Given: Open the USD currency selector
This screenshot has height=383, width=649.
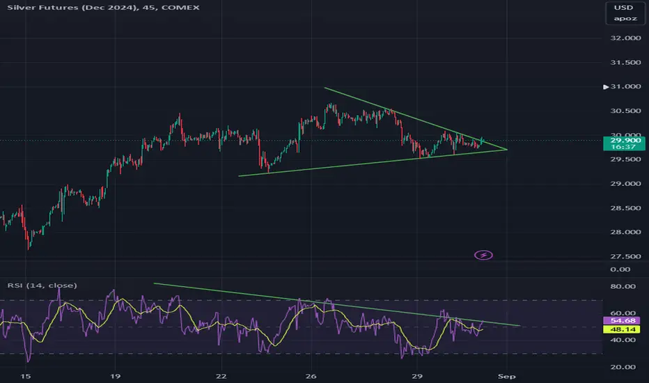Looking at the screenshot, I should [x=623, y=8].
